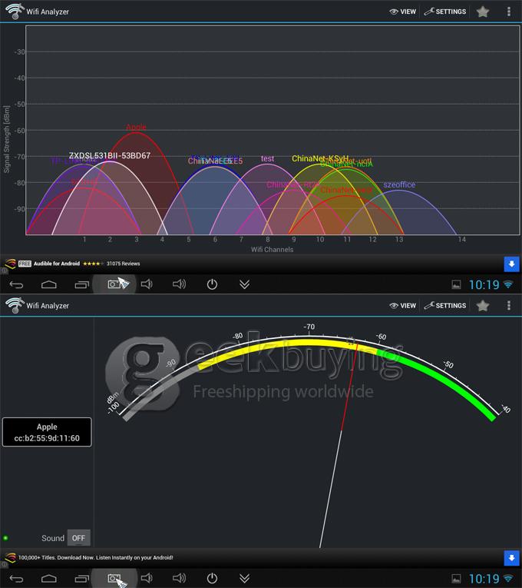Screen dimensions: 522x588
Task: Click the Wifi Channels axis title
Action: [x=273, y=249]
